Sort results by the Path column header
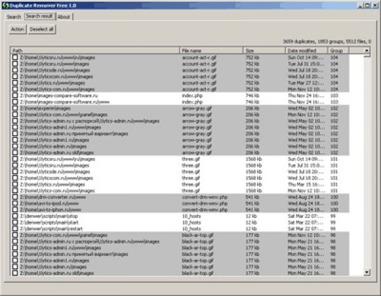Viewport: 381px width, 296px height. click(95, 51)
